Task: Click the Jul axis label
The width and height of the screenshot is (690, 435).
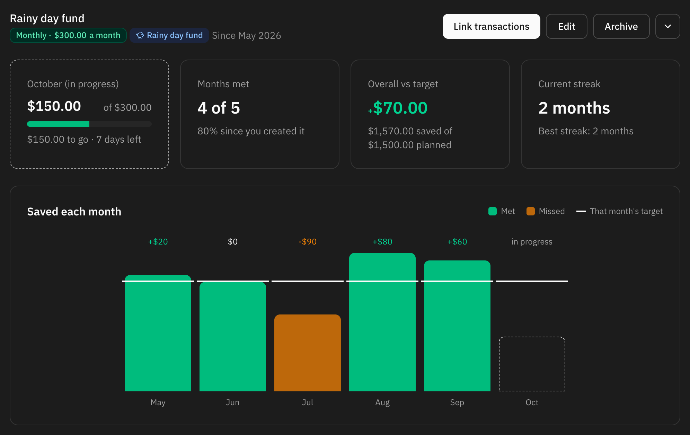Action: tap(308, 402)
